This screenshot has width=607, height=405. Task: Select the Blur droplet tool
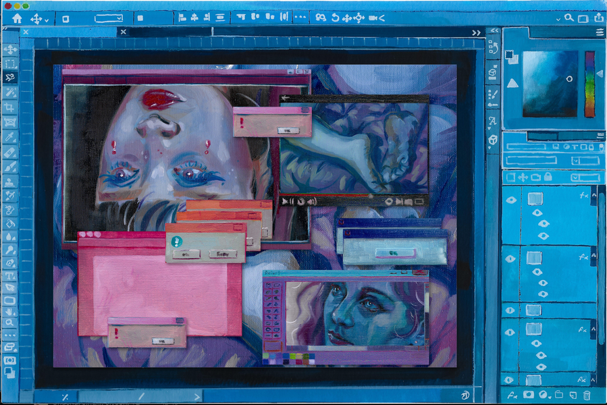click(x=10, y=236)
